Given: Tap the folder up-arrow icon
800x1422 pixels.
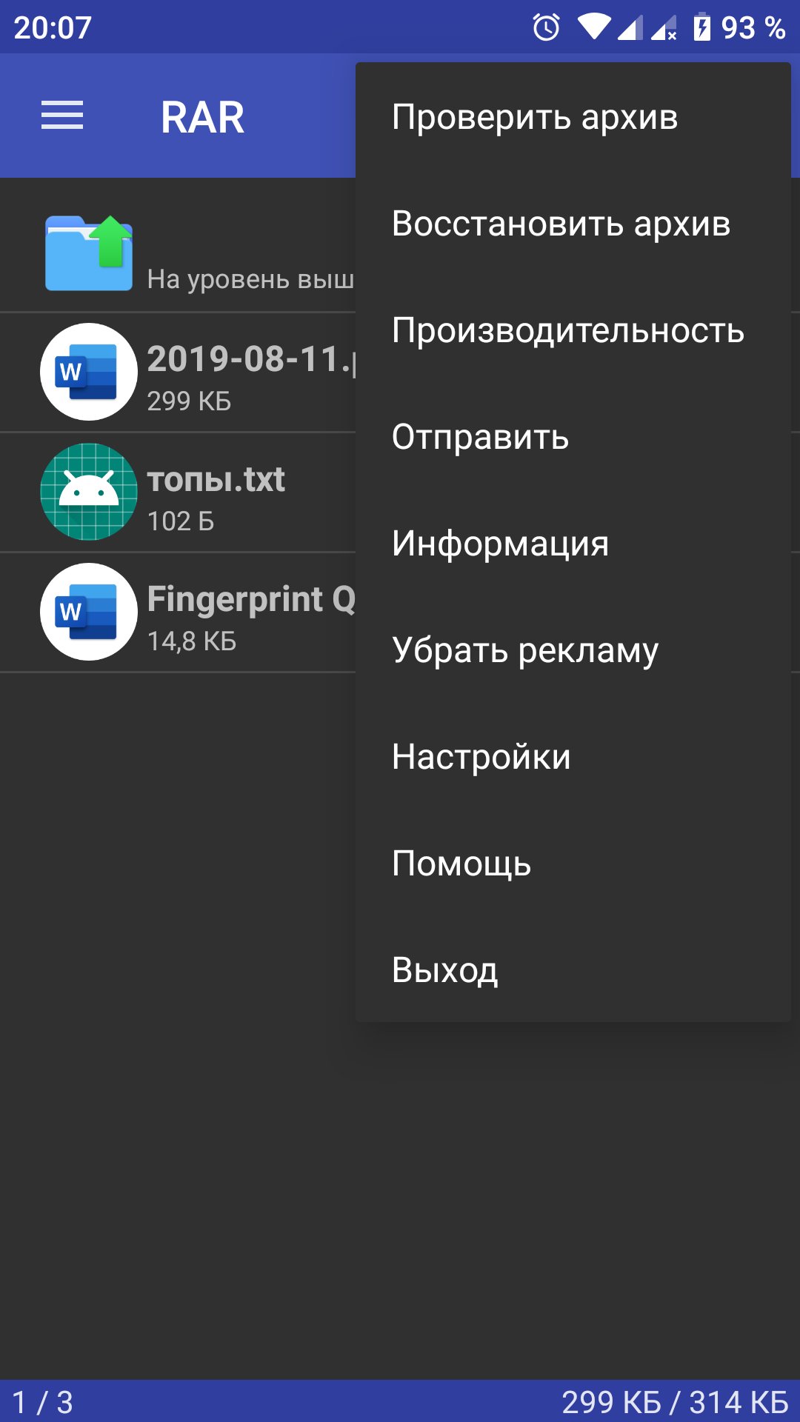Looking at the screenshot, I should 89,253.
